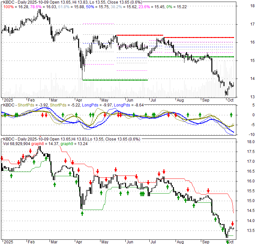This screenshot has height=244, width=256.
Task: Click the 'Jun' label on bottom chart time axis
Action: tap(130, 242)
